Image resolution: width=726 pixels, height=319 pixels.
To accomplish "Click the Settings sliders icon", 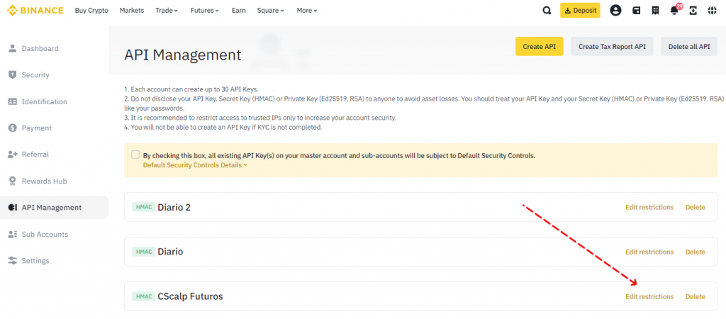I will point(13,261).
